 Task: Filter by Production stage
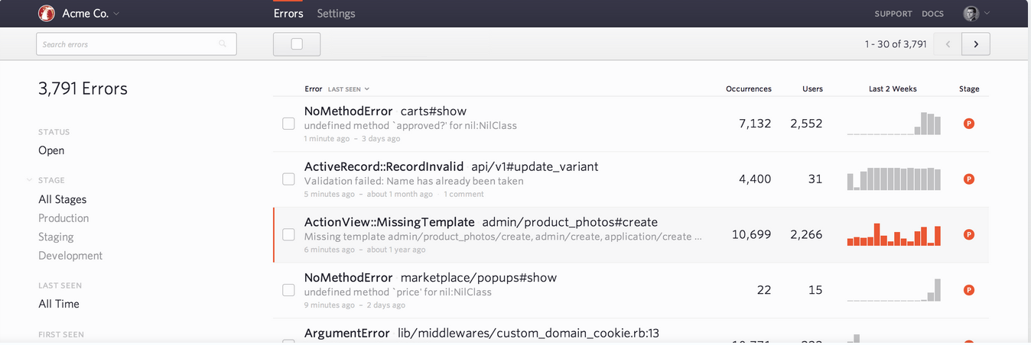click(x=63, y=218)
